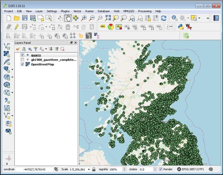Open the diagram options pie chart icon
223x175 pixels.
click(x=111, y=27)
